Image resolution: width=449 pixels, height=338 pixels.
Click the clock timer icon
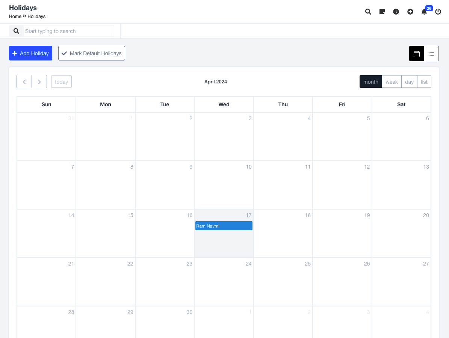[x=396, y=12]
